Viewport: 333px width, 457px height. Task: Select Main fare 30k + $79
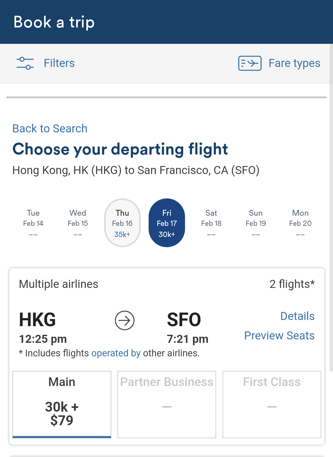[x=62, y=404]
